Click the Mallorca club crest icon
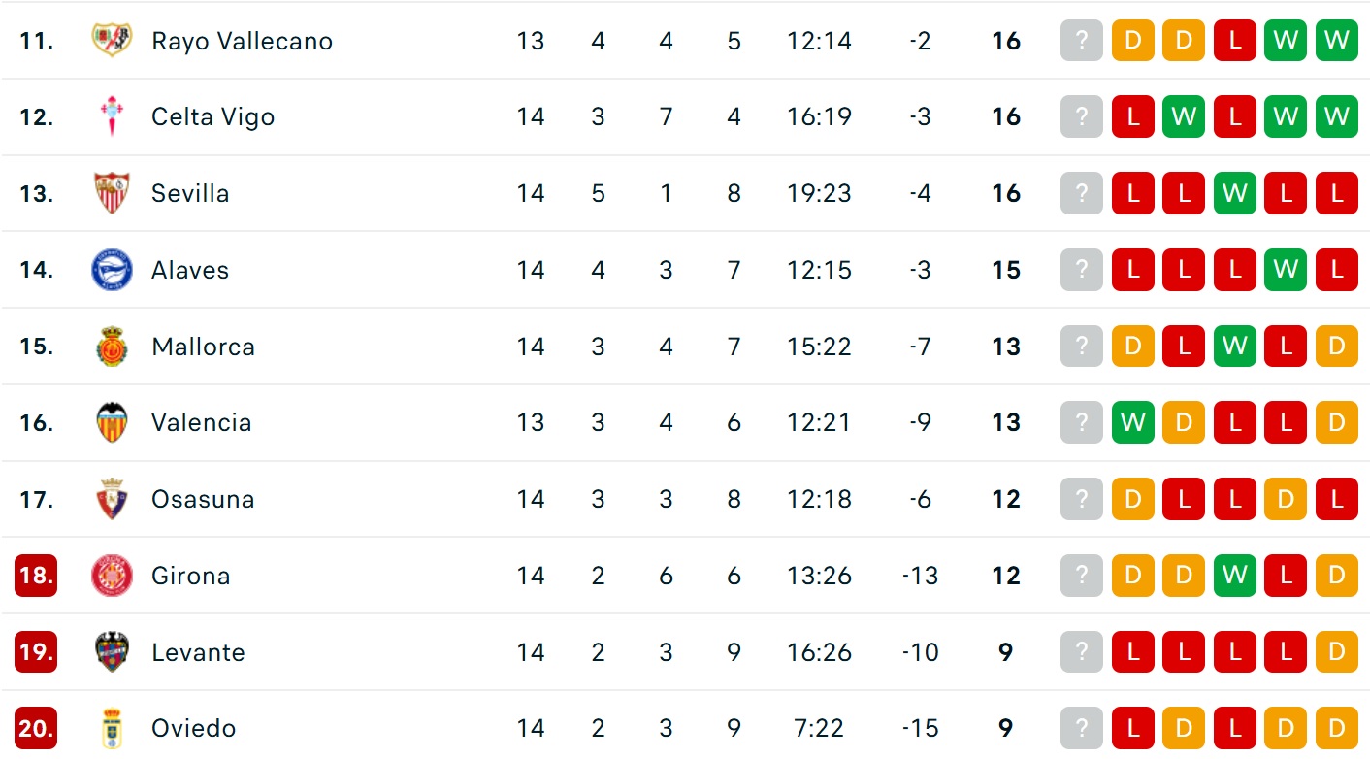 point(112,346)
